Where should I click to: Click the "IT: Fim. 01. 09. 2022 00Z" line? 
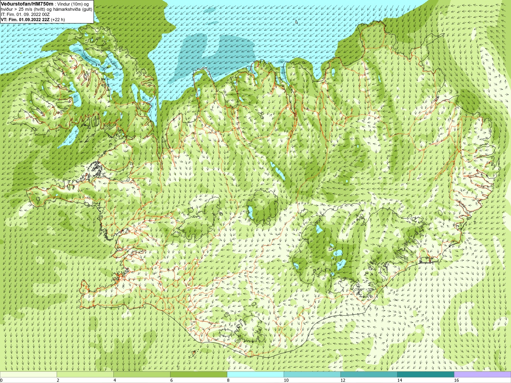25,14
